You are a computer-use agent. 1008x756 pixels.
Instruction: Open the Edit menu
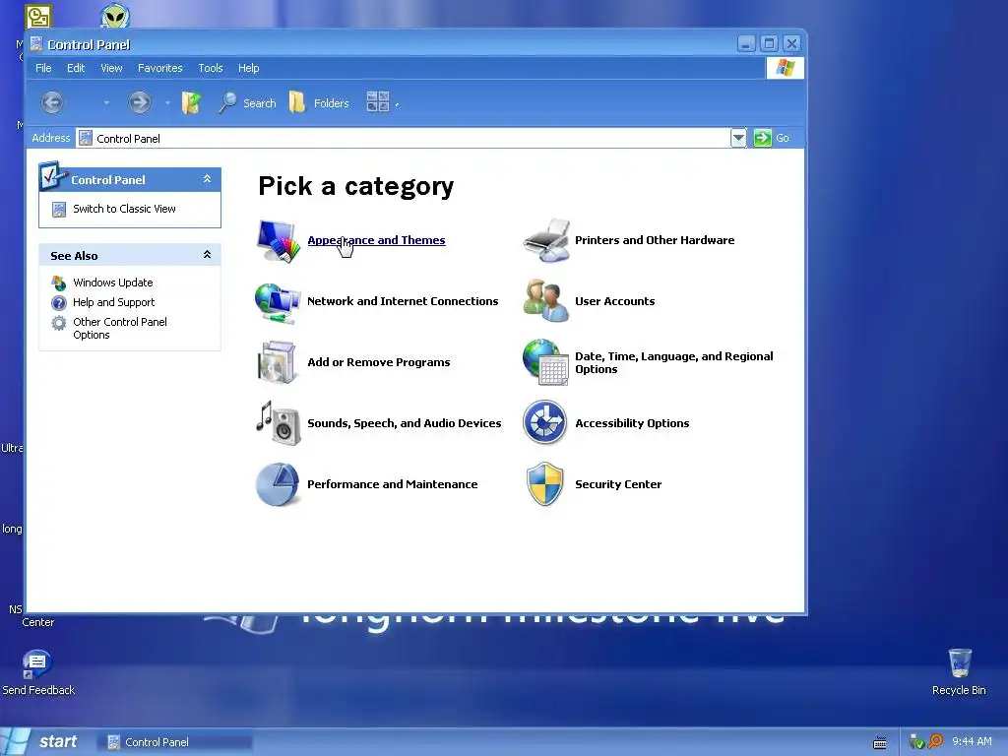point(76,68)
